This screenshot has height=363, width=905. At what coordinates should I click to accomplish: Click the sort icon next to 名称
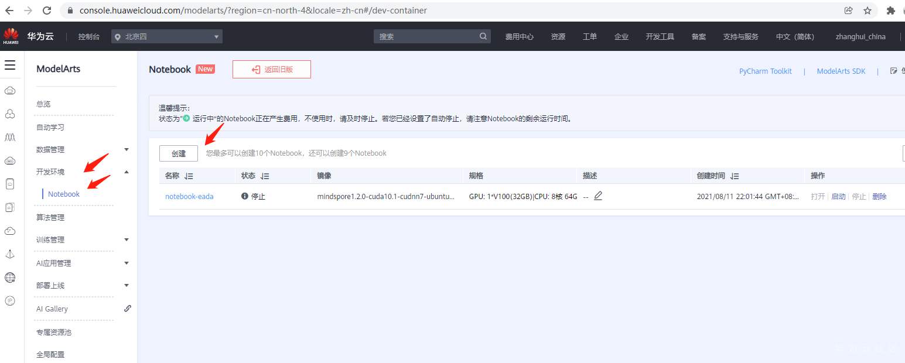pyautogui.click(x=189, y=176)
